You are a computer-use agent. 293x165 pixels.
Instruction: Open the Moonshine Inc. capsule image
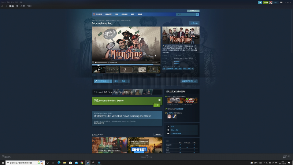click(181, 35)
